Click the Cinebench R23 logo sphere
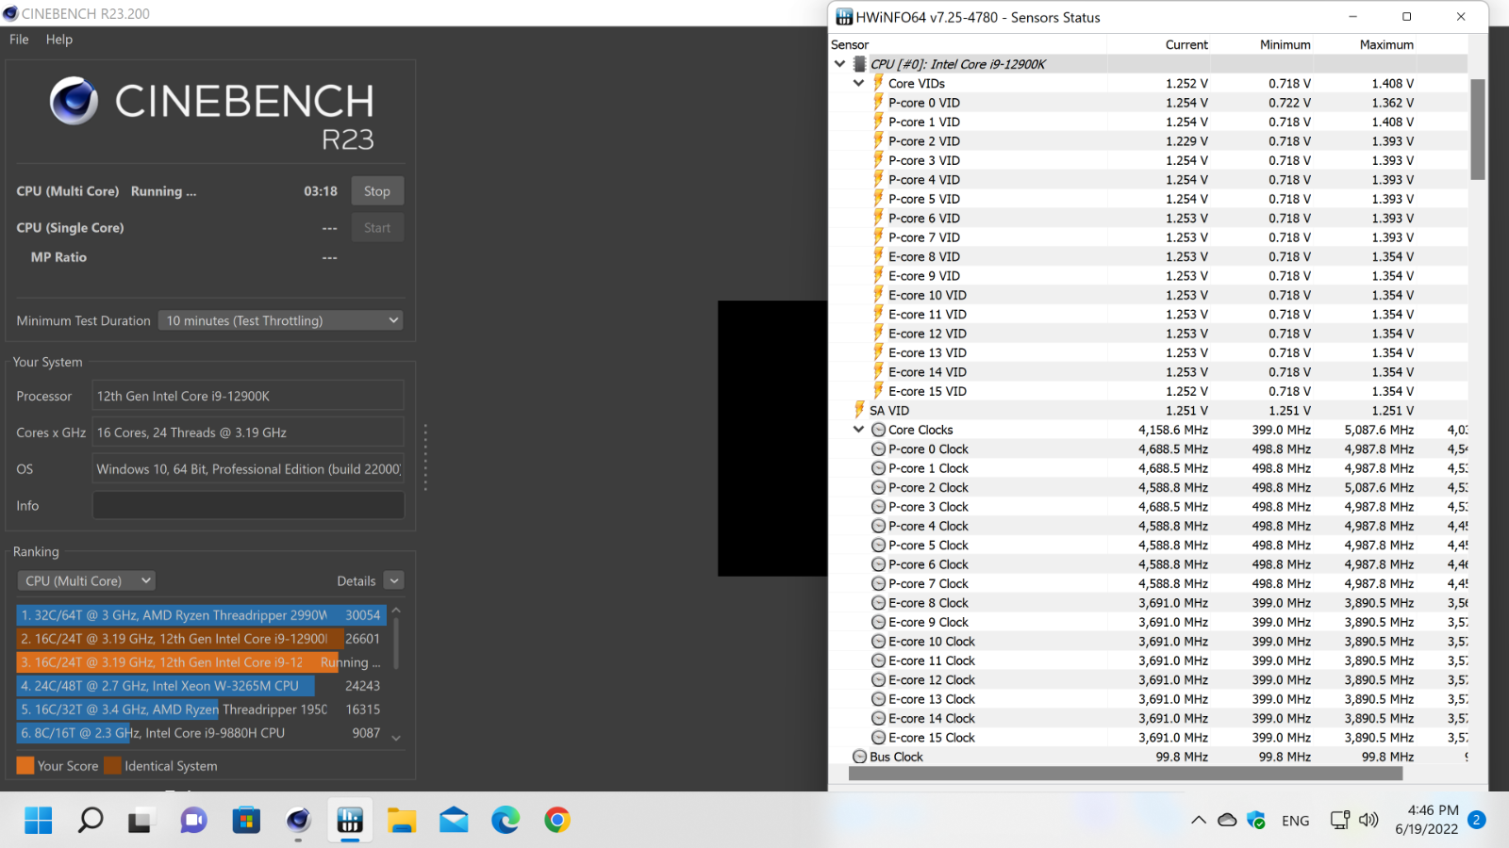Screen dimensions: 1509x848 point(74,101)
